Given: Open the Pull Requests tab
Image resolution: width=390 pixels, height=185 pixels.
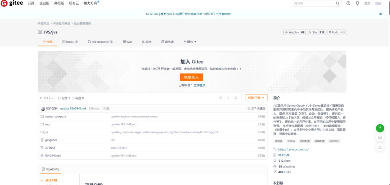Looking at the screenshot, I should [x=100, y=42].
